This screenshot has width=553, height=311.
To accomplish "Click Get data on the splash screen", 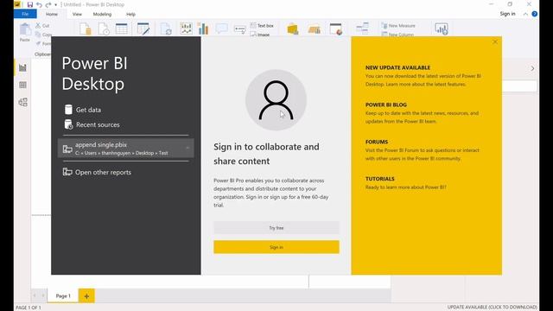I will pos(83,110).
